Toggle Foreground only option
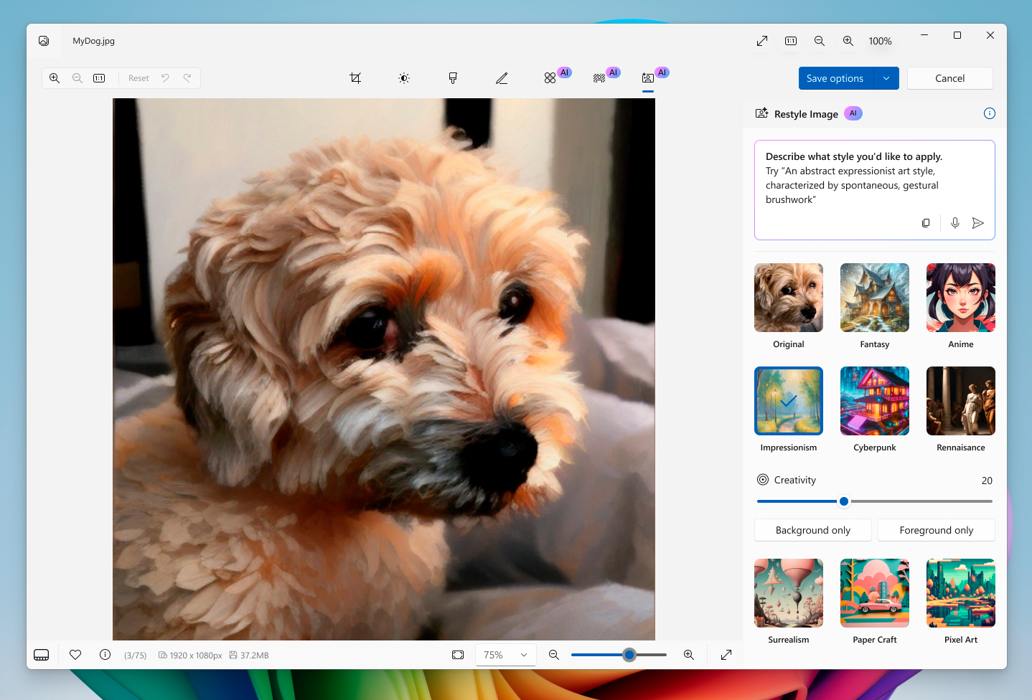Viewport: 1032px width, 700px height. point(937,530)
